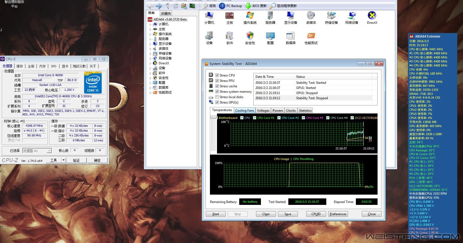Click the green monitor icon in AIDA64 toolbar
Viewport: 463px width, 243px height.
[192, 6]
